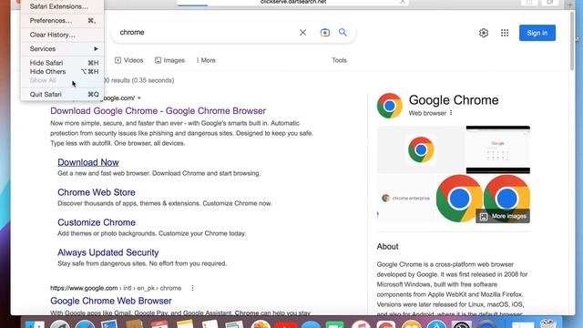Open Google settings gear icon
Image resolution: width=583 pixels, height=328 pixels.
(484, 33)
